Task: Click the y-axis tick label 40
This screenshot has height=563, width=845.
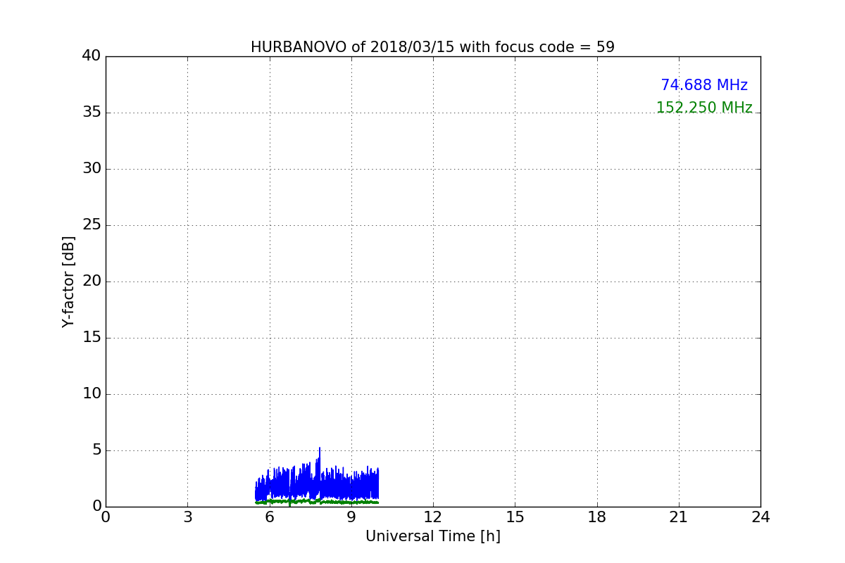Action: pos(92,56)
